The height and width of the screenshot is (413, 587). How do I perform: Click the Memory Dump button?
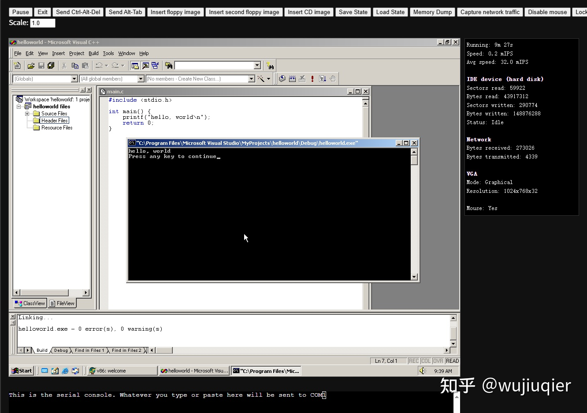click(x=432, y=12)
